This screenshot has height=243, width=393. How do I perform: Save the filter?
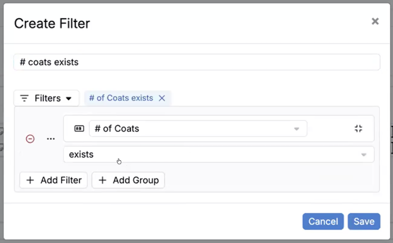coord(364,221)
